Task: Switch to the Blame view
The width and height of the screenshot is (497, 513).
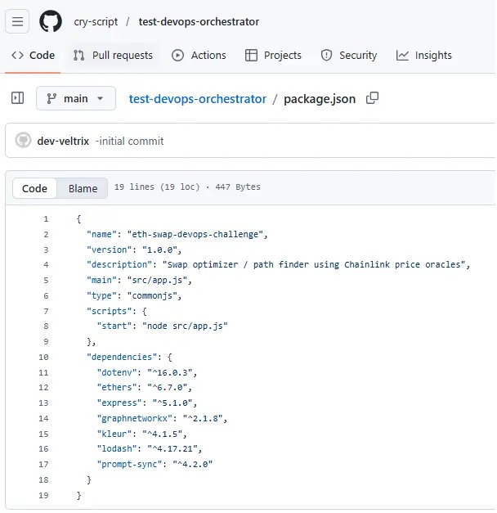Action: point(83,188)
